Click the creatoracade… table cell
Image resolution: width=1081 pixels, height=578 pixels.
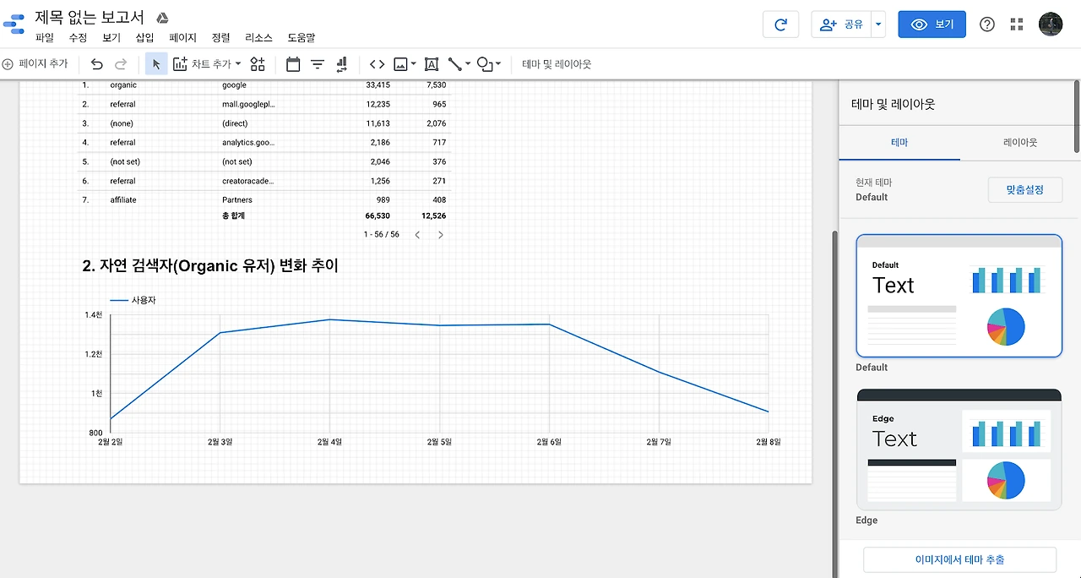(248, 181)
